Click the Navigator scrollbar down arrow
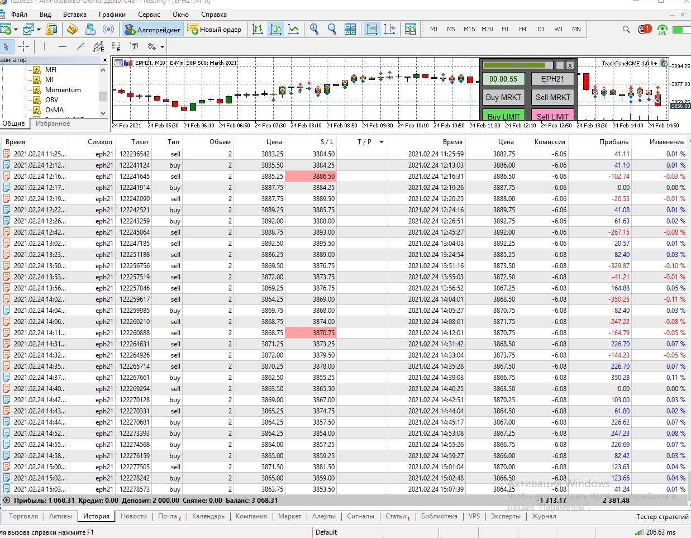Viewport: 691px width, 538px height. click(x=103, y=113)
